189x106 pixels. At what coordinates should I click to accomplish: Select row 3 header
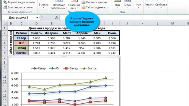[5, 38]
